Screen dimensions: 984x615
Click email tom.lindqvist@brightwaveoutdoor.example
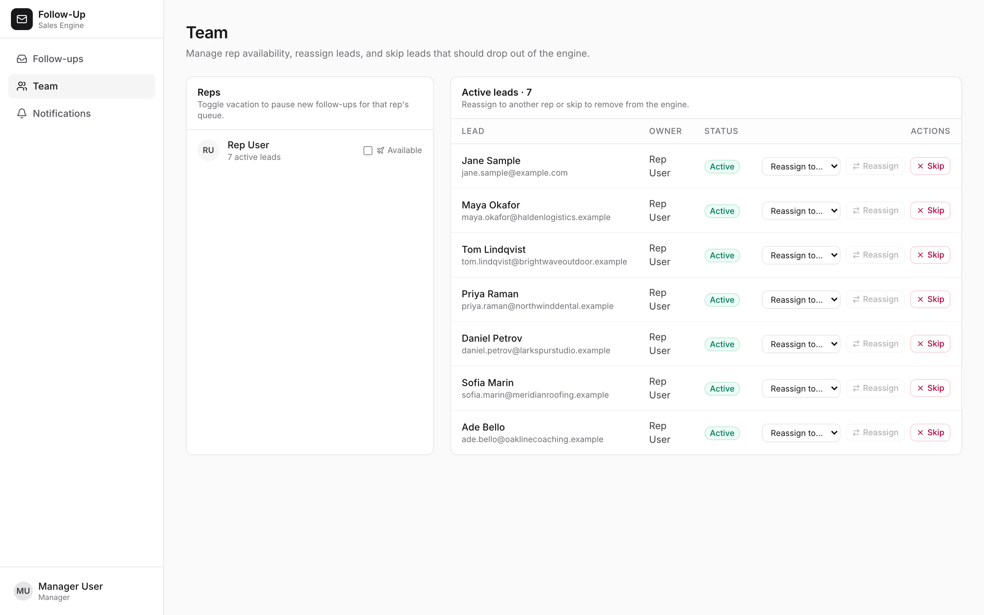coord(544,261)
